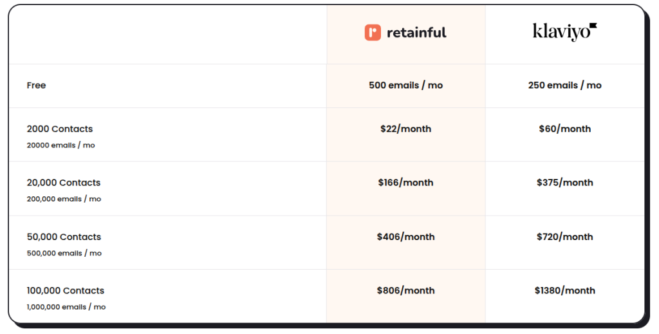Click the Free plan row label

click(x=36, y=86)
